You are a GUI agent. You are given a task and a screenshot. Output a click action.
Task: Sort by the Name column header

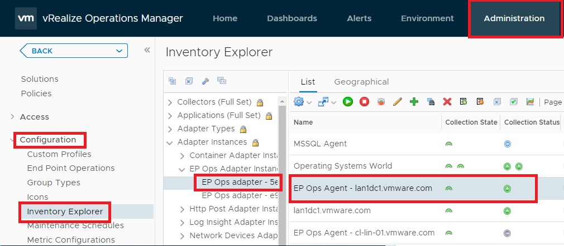pyautogui.click(x=303, y=122)
